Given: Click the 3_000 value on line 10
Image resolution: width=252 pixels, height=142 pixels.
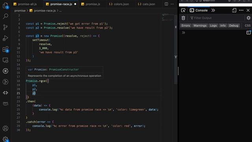Looking at the screenshot, I should pyautogui.click(x=43, y=48).
